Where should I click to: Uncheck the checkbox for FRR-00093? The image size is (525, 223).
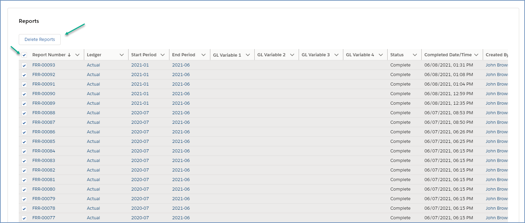tap(24, 65)
